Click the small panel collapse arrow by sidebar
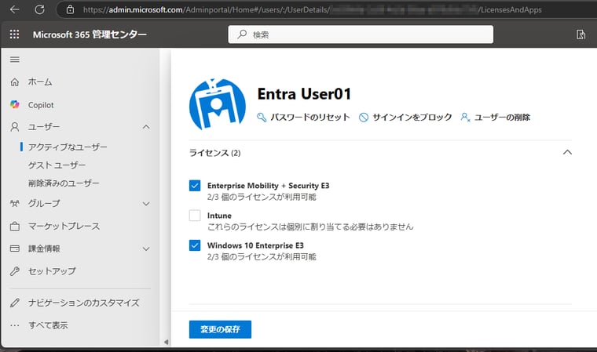 tap(166, 342)
